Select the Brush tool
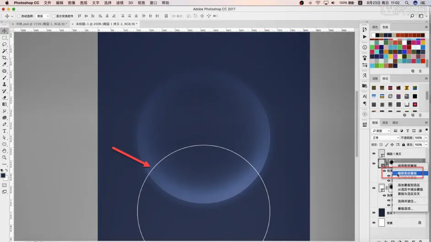This screenshot has width=431, height=242. click(5, 78)
